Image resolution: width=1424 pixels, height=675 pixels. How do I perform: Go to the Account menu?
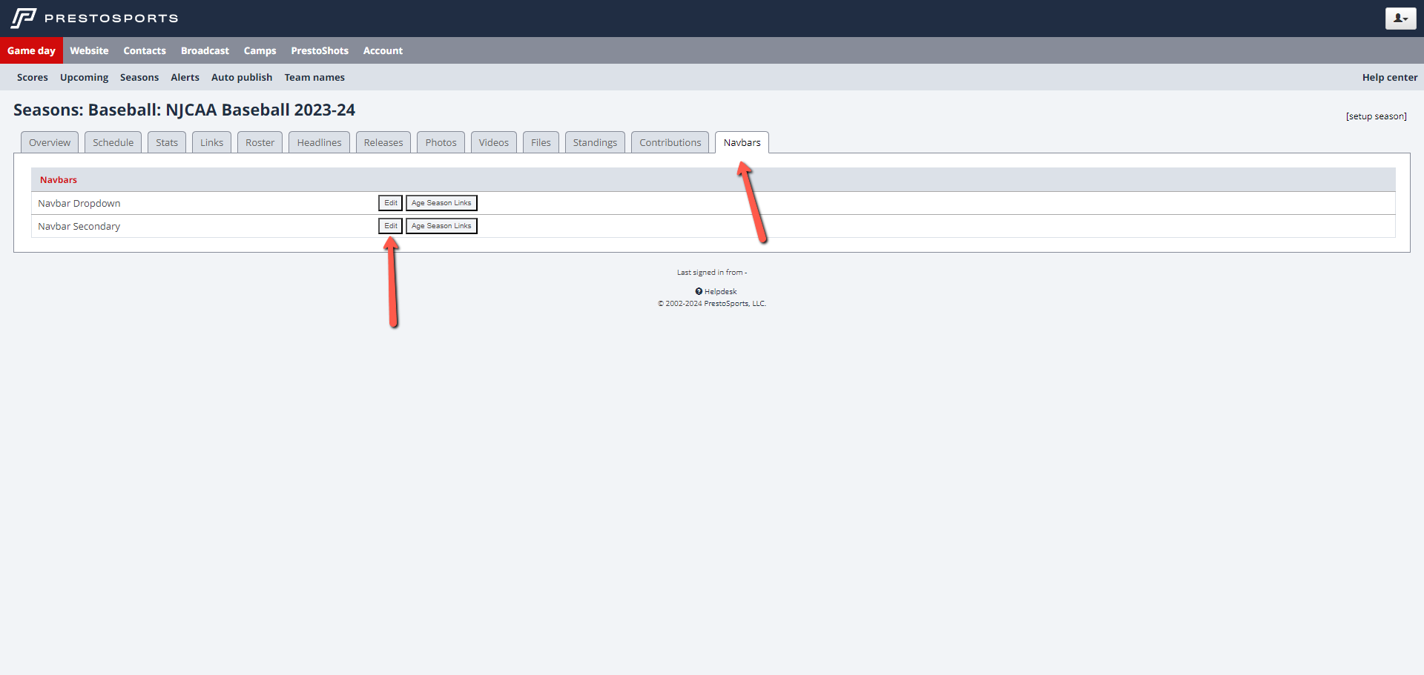(383, 50)
